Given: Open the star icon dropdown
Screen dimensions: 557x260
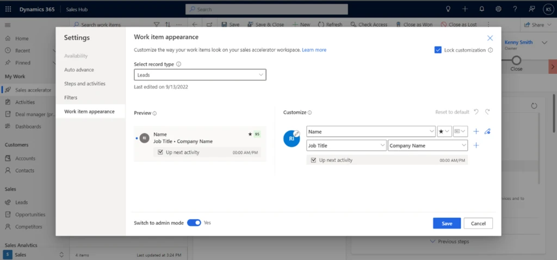Looking at the screenshot, I should [444, 131].
